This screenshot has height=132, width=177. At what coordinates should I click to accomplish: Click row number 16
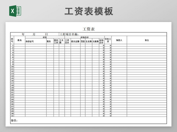(12, 81)
